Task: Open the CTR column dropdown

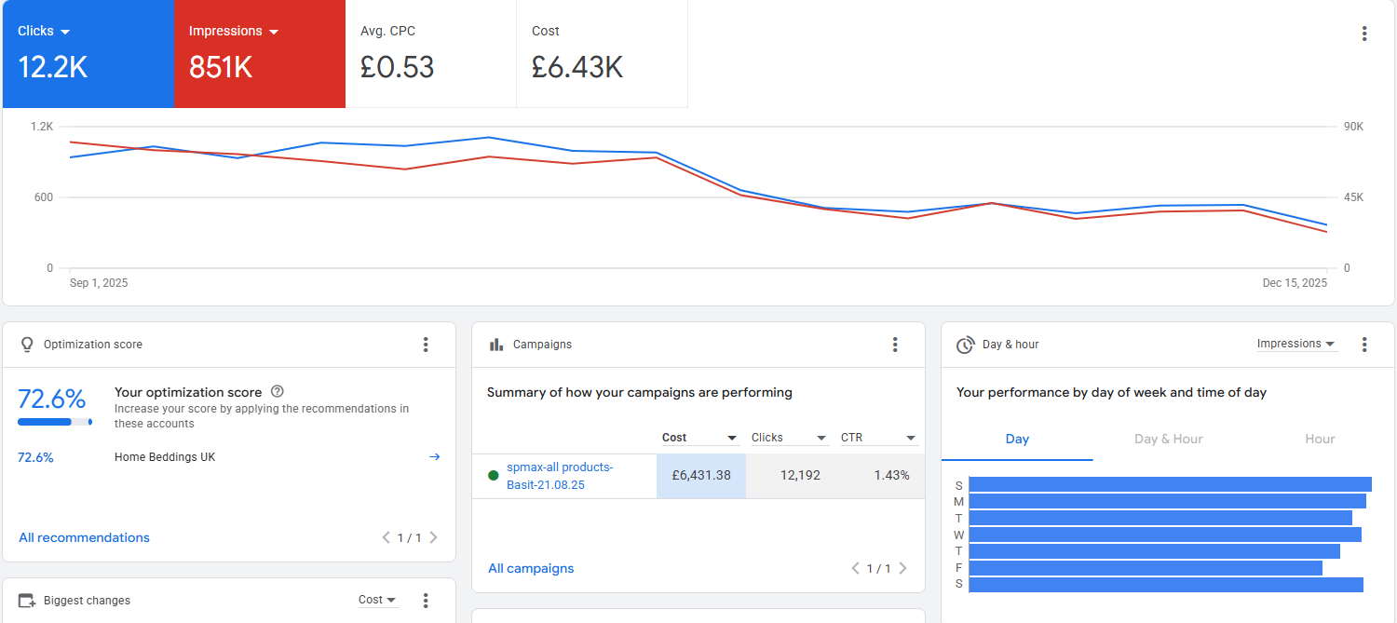Action: coord(911,438)
